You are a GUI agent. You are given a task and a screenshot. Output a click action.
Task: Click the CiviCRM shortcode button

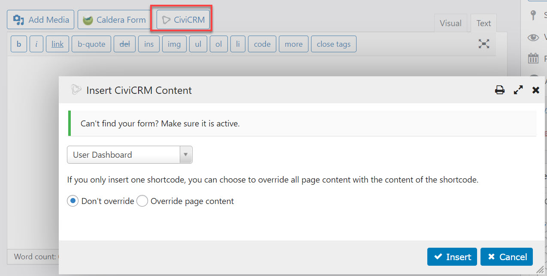point(183,20)
